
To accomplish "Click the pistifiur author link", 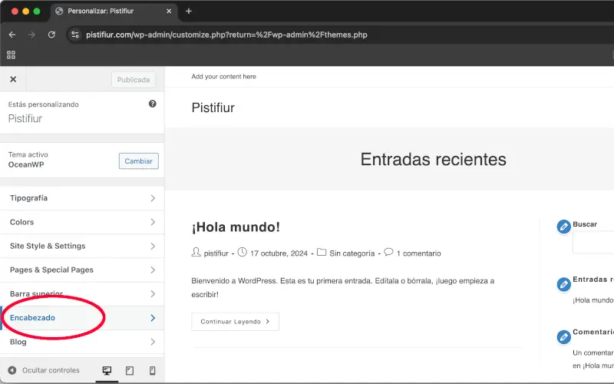I will 216,253.
